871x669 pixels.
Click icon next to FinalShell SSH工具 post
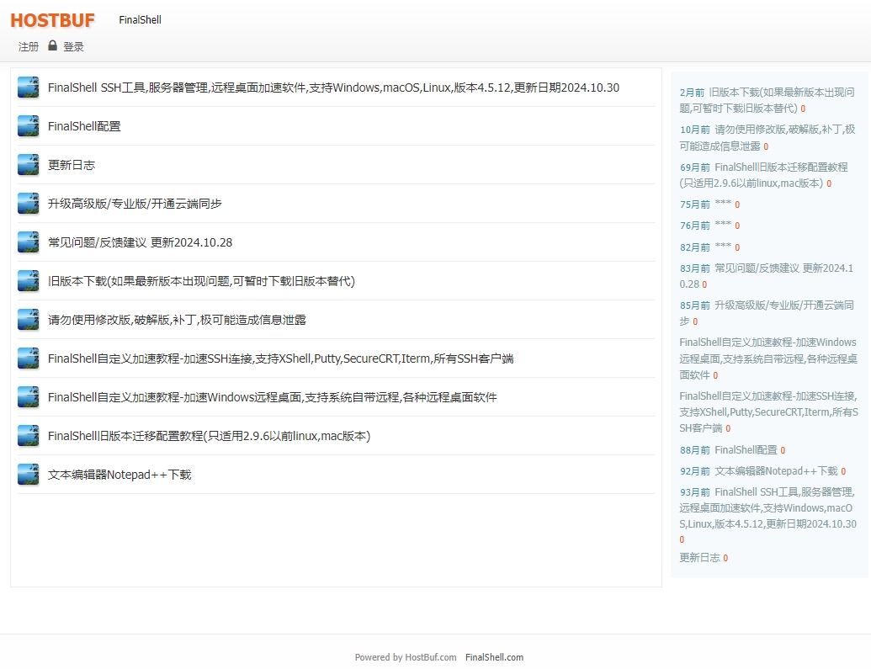(29, 88)
